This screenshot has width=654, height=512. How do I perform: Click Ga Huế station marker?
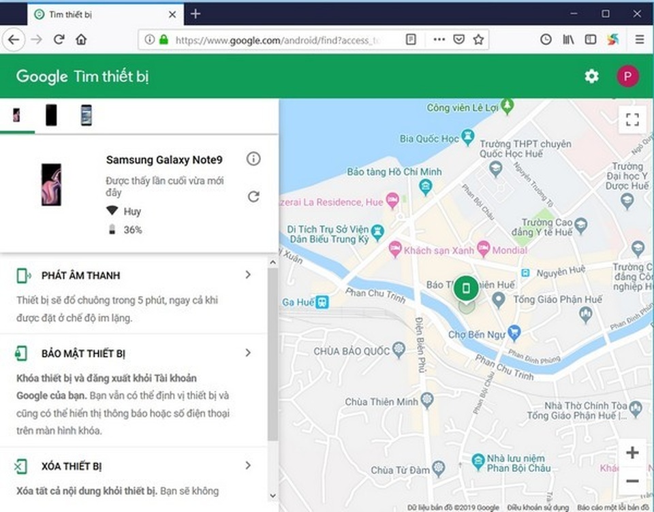click(x=322, y=302)
